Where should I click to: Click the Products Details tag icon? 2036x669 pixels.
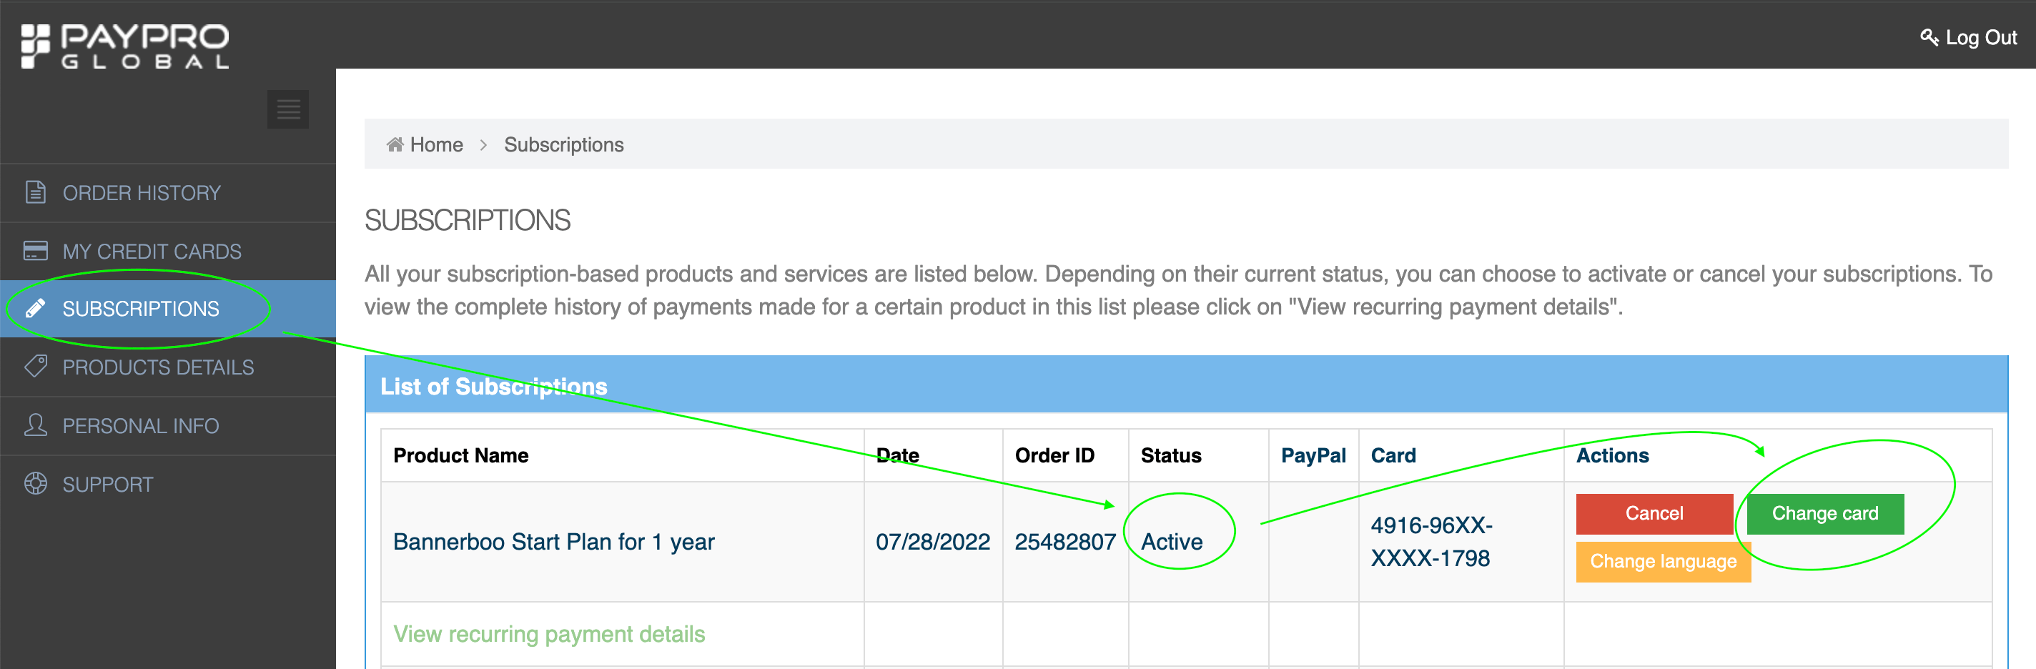(x=36, y=367)
